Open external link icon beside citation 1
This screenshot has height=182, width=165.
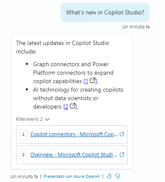[93, 81]
